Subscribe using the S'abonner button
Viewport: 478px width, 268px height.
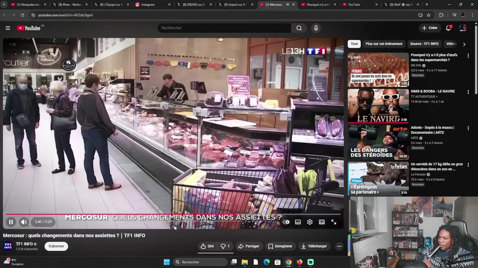point(56,246)
